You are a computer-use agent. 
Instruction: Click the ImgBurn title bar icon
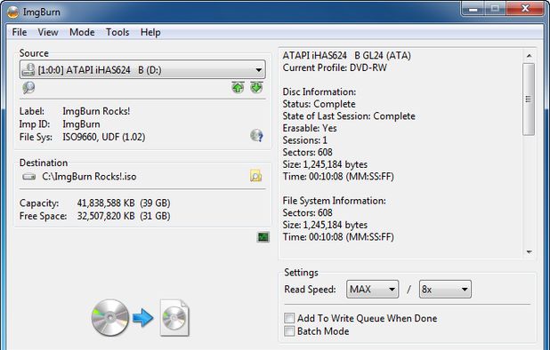coord(13,12)
